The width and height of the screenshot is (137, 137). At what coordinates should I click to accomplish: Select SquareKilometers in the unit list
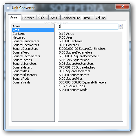(33, 64)
